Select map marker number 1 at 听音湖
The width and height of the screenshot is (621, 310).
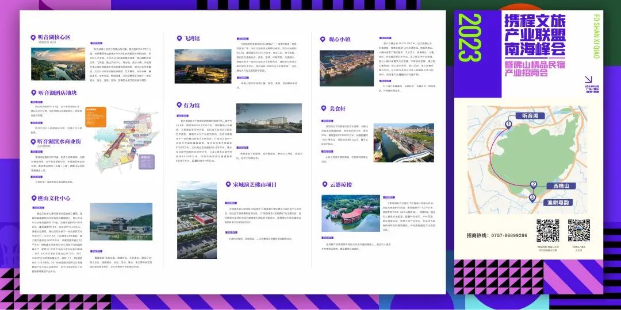tap(508, 124)
